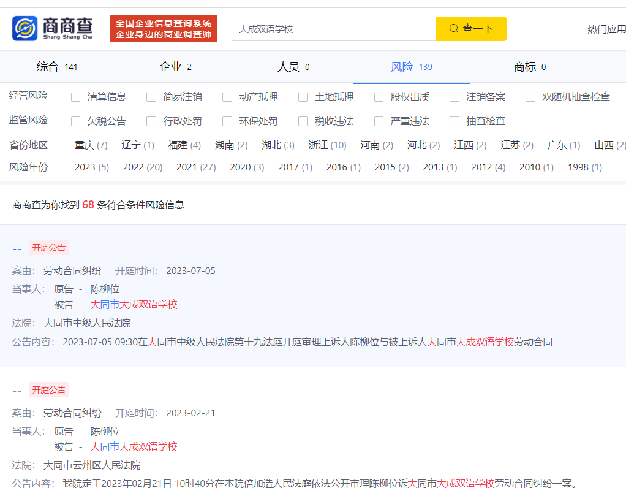This screenshot has width=626, height=504.
Task: Filter by province 江西 (2)
Action: click(470, 145)
